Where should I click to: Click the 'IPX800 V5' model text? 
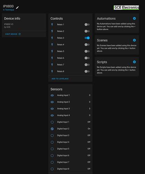[9, 24]
